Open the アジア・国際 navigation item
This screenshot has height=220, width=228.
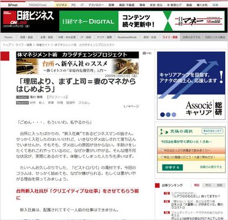pyautogui.click(x=104, y=37)
